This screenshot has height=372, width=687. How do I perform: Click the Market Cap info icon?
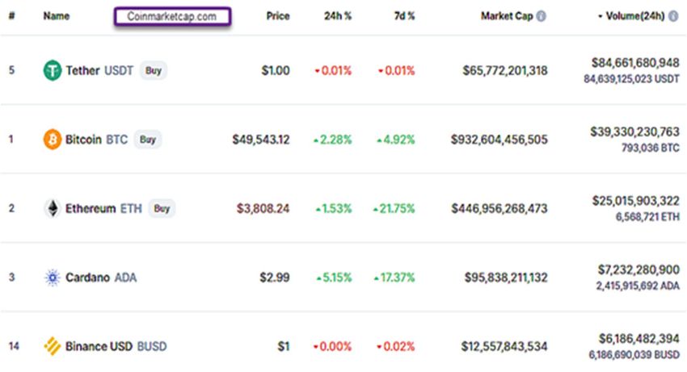(541, 16)
